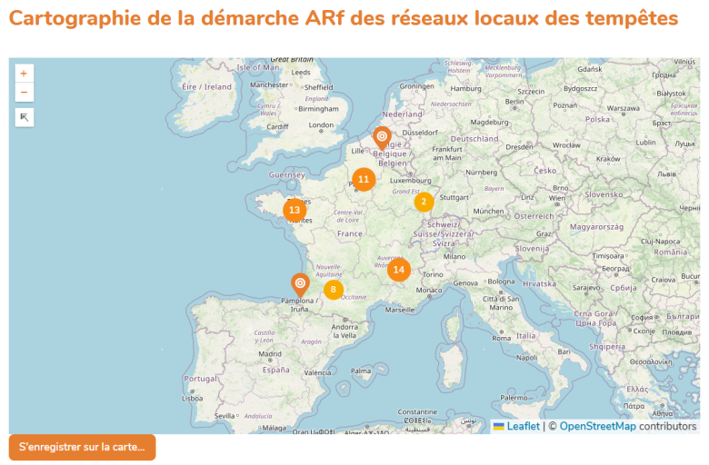Zoom out of the map with minus button
Image resolution: width=709 pixels, height=465 pixels.
click(24, 92)
